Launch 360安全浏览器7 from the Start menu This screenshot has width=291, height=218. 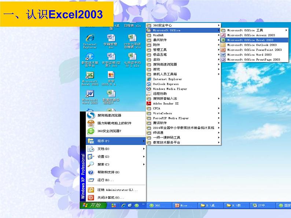[116, 131]
